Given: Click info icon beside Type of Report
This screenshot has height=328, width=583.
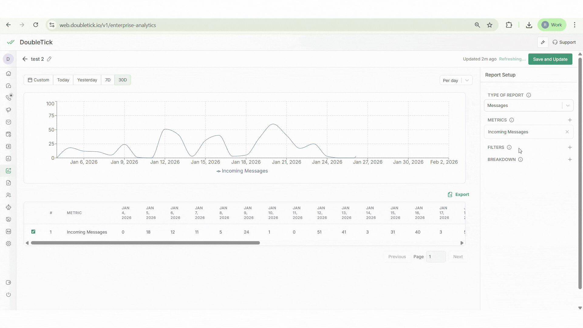Looking at the screenshot, I should coord(529,95).
